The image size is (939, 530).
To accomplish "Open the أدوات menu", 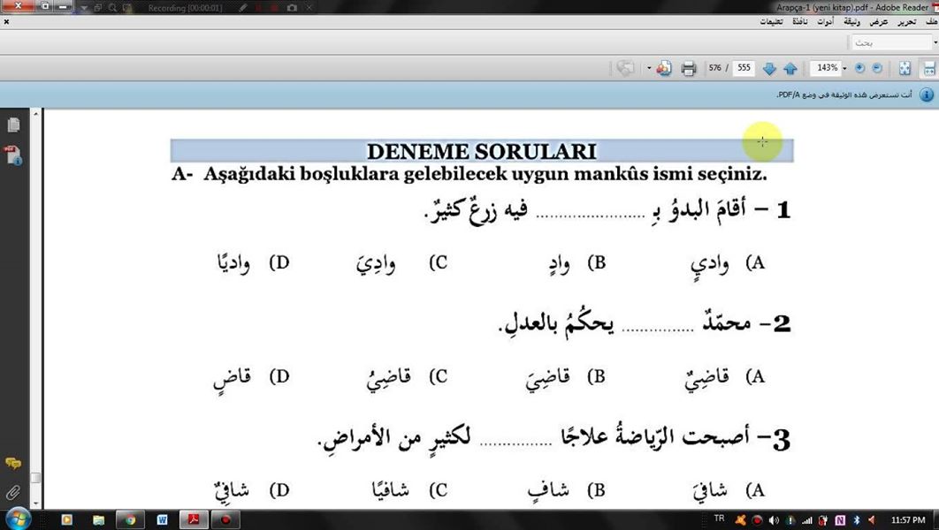I will click(825, 21).
